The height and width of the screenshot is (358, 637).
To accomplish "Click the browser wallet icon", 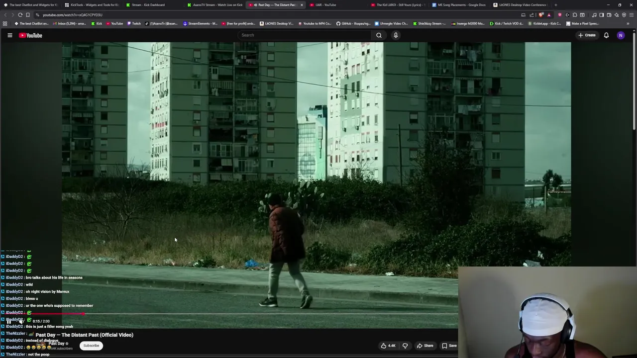I will click(x=609, y=15).
